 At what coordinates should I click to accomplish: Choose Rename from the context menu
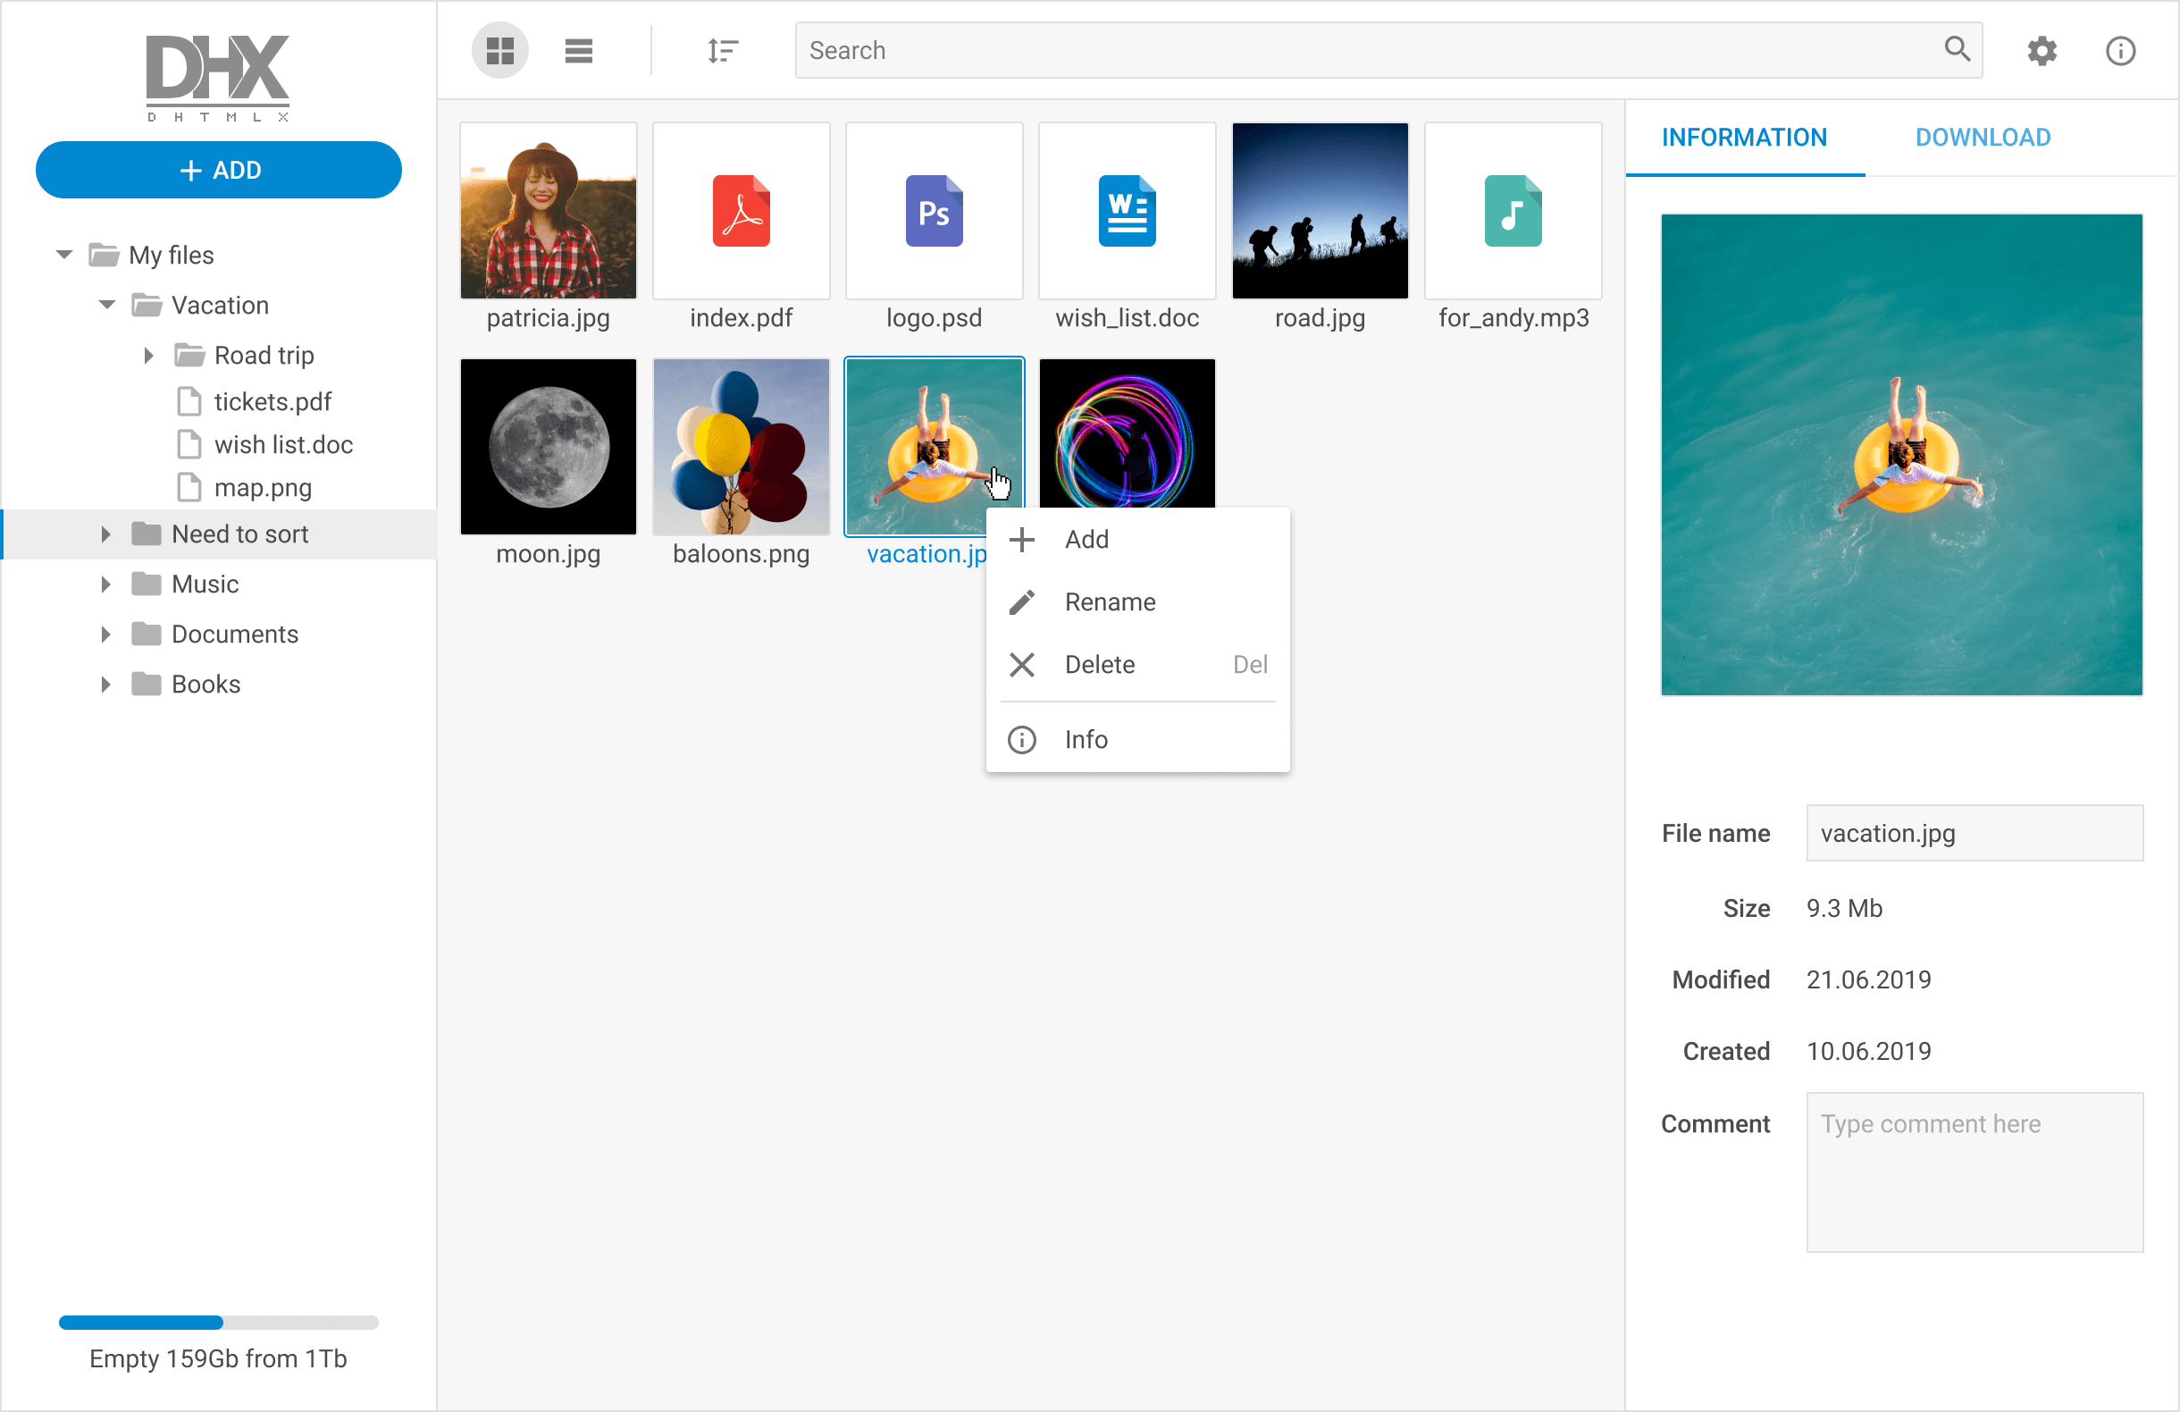1110,602
